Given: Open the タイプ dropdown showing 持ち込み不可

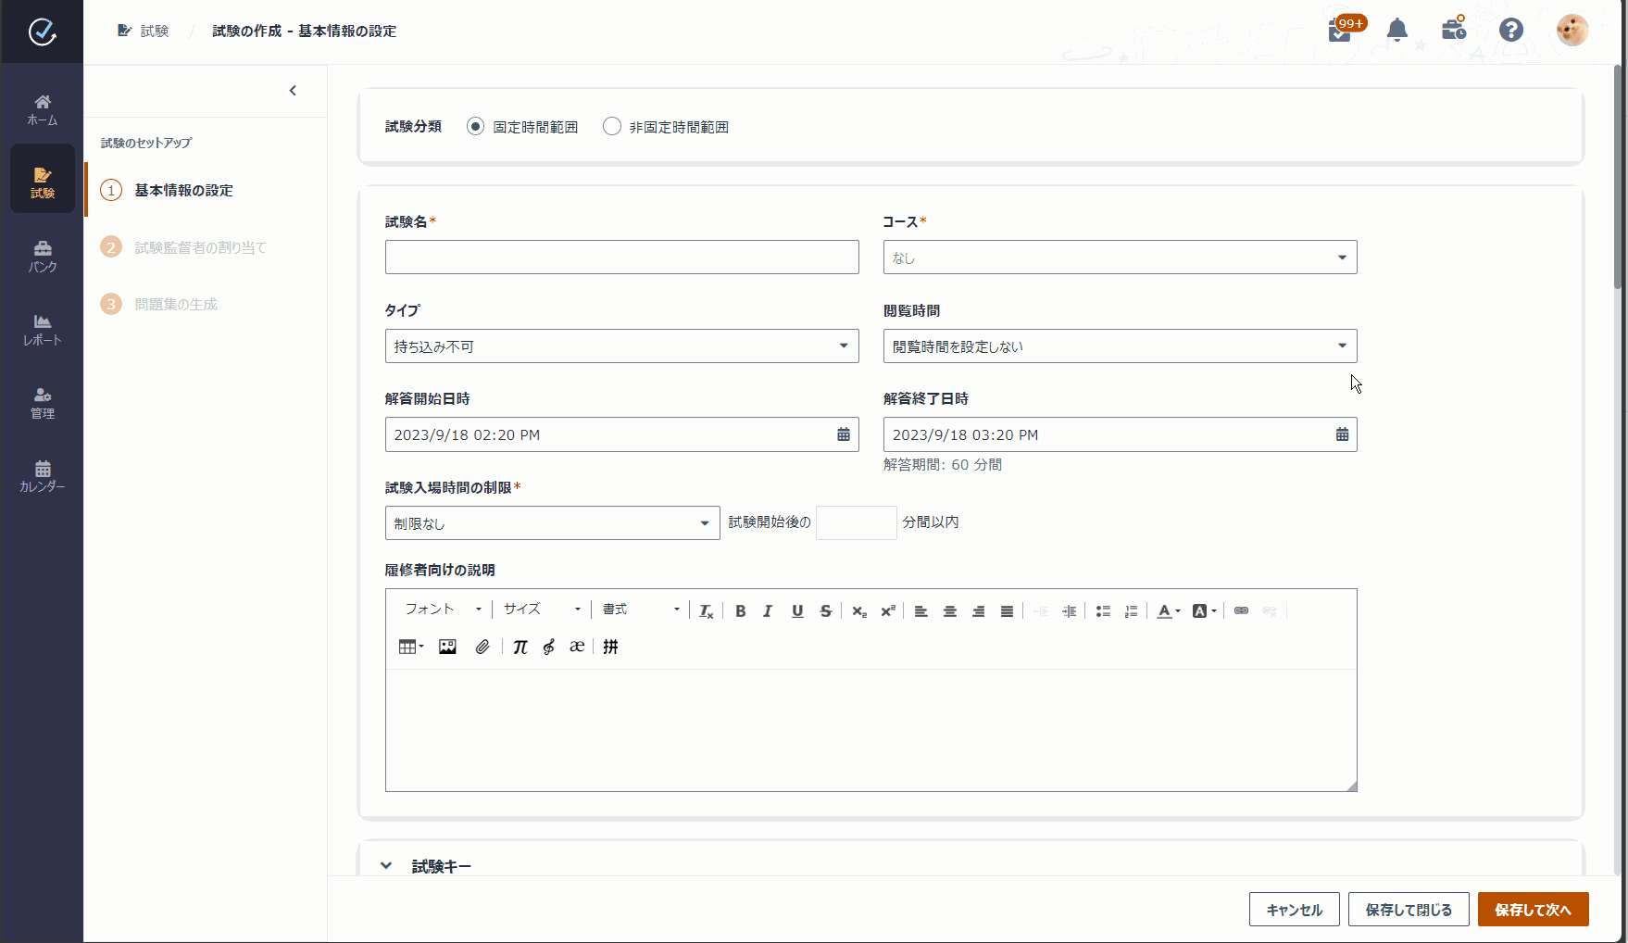Looking at the screenshot, I should [621, 346].
